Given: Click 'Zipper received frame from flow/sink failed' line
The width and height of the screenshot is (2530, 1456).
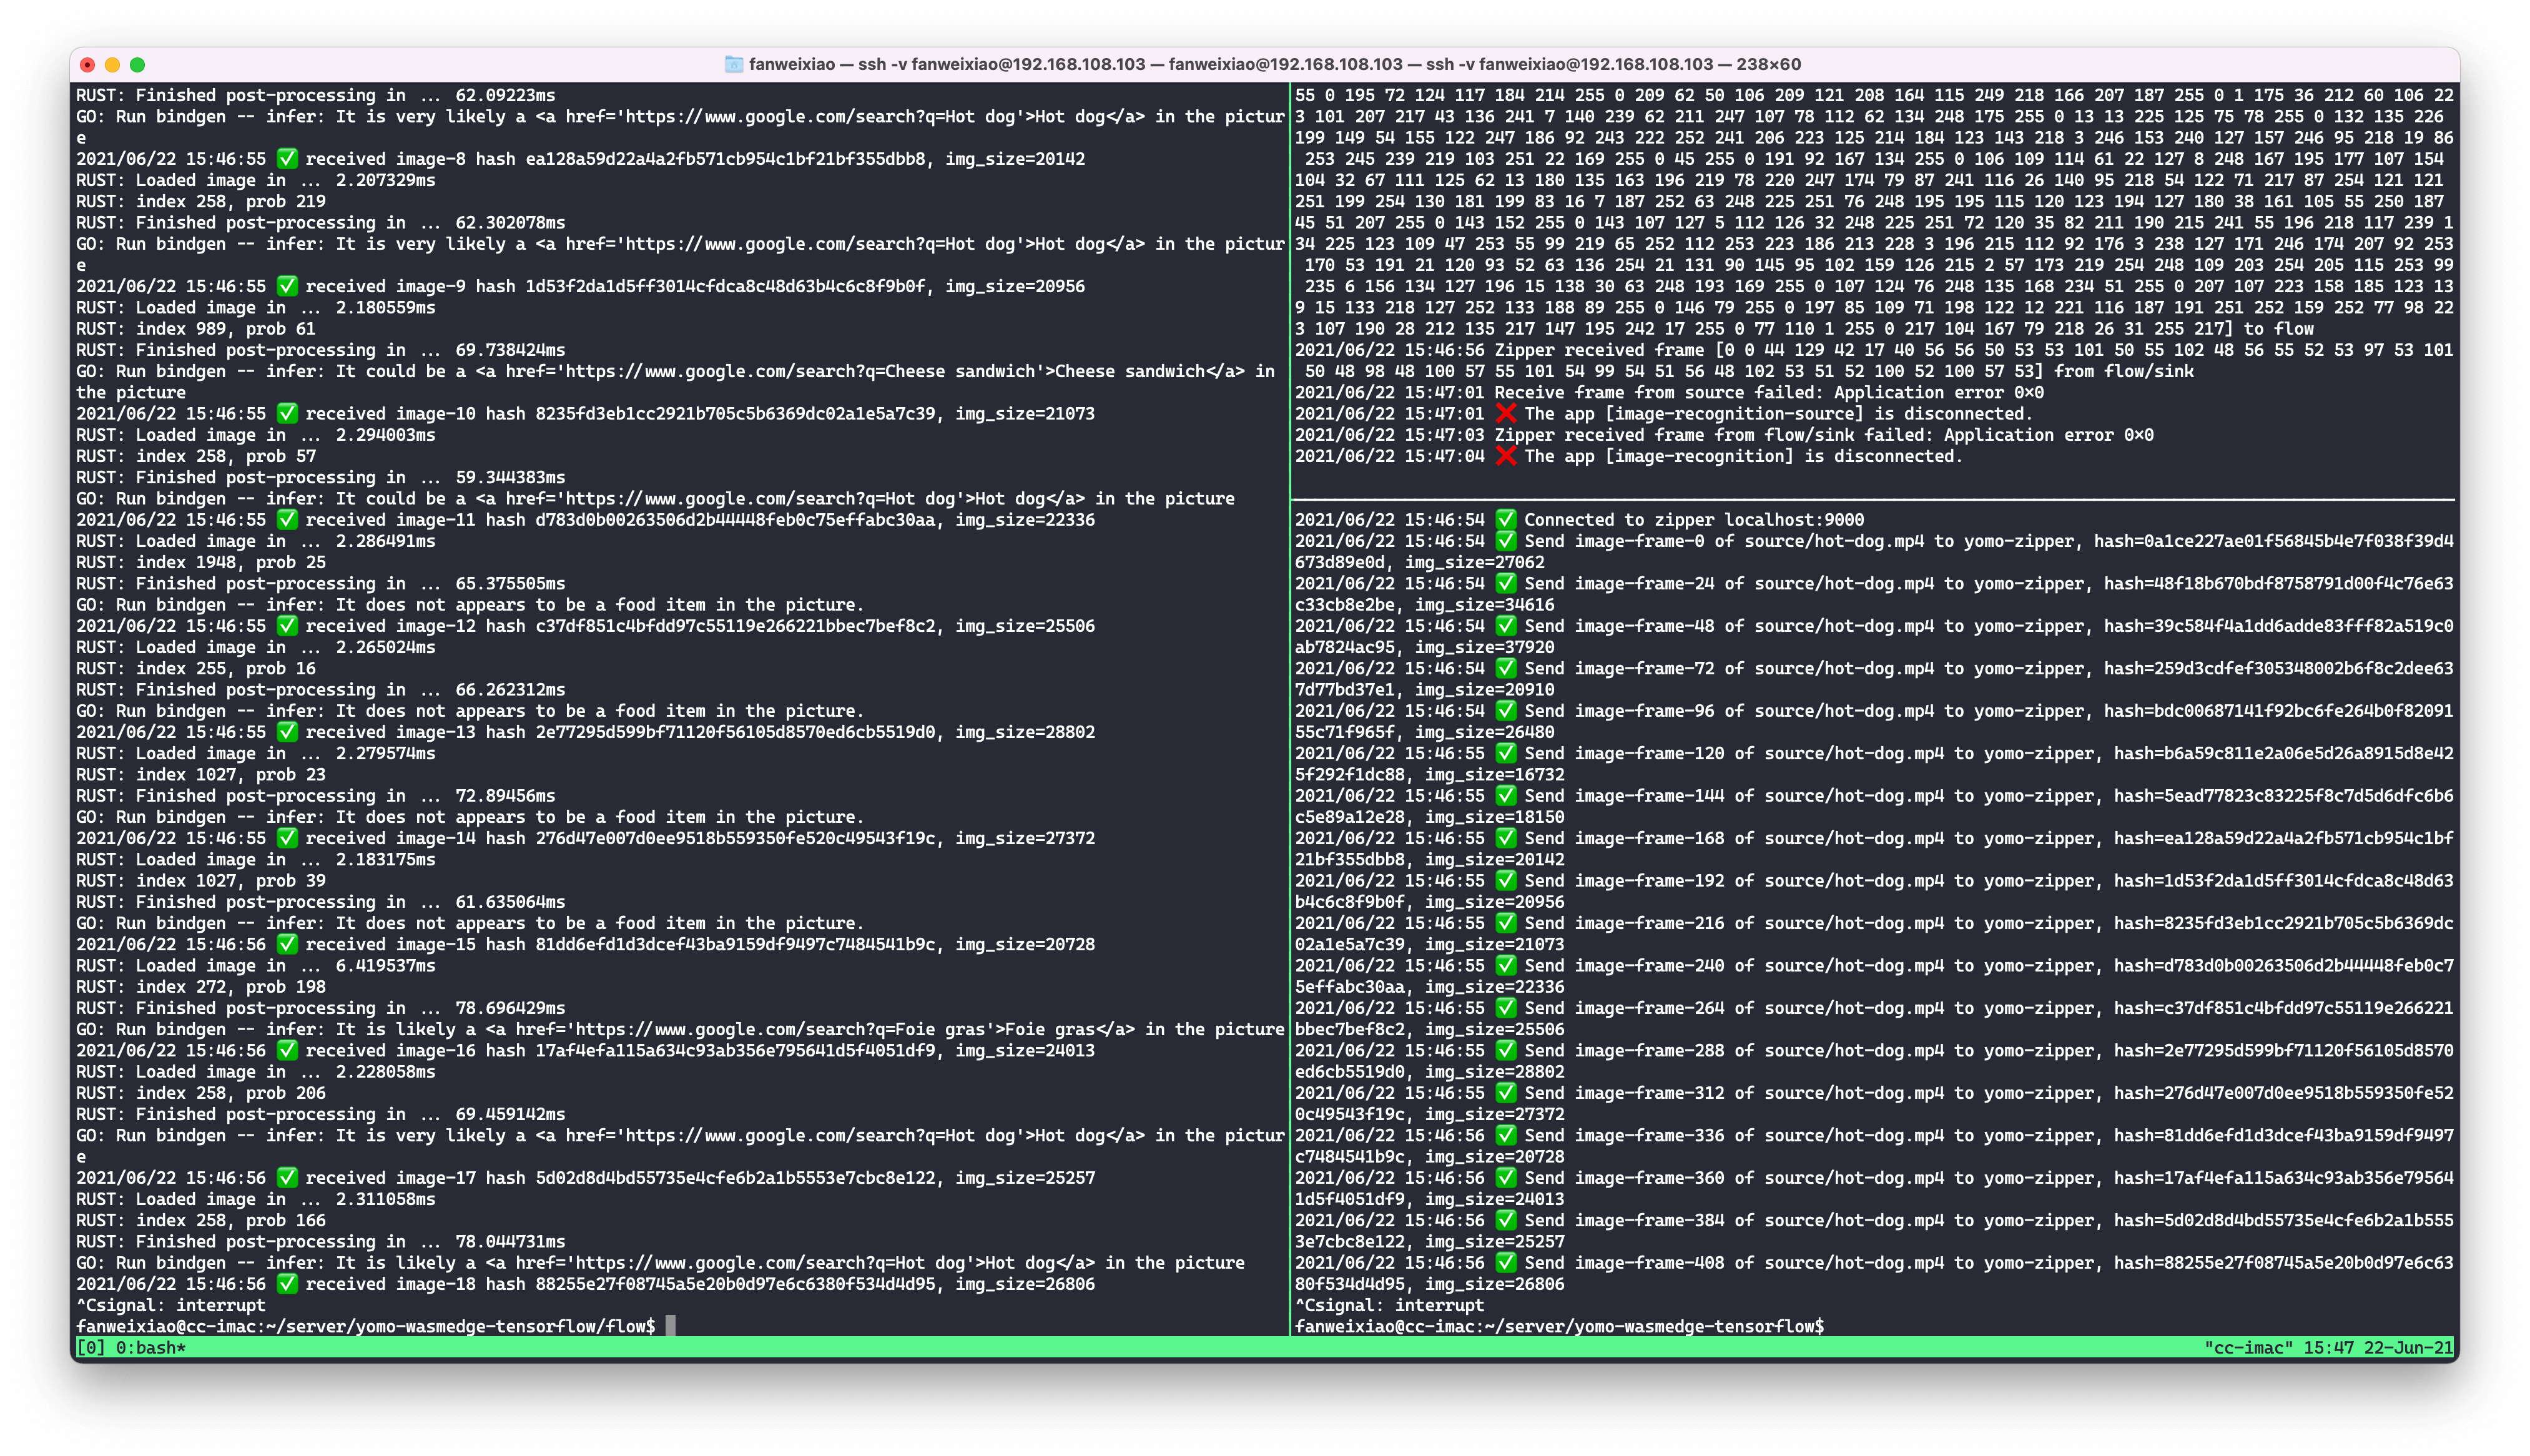Looking at the screenshot, I should click(1724, 434).
